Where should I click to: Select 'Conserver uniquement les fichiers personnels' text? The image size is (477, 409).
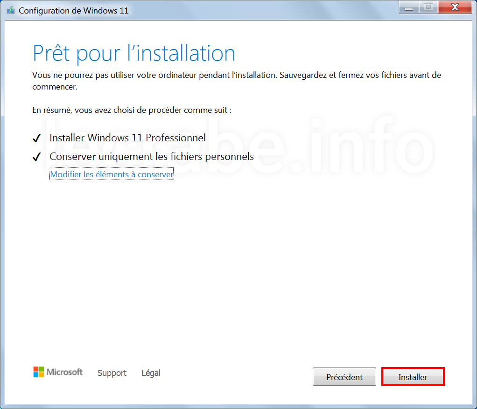152,157
